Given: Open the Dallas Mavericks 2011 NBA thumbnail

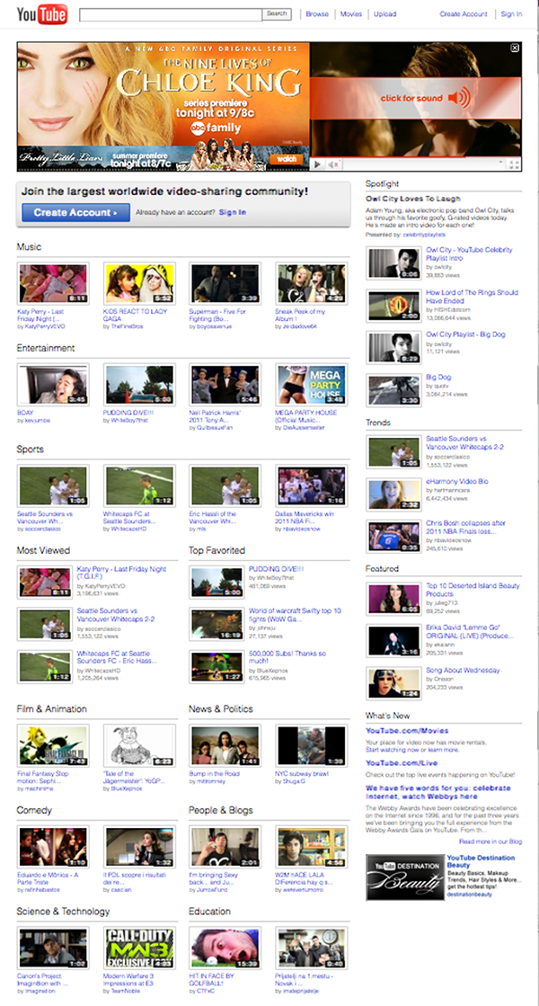Looking at the screenshot, I should coord(312,486).
